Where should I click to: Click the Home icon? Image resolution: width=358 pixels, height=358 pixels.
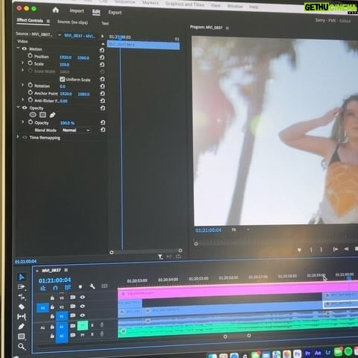tap(56, 10)
